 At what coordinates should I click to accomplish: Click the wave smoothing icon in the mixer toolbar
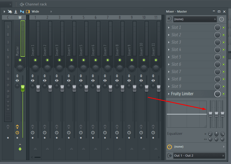coord(10,11)
